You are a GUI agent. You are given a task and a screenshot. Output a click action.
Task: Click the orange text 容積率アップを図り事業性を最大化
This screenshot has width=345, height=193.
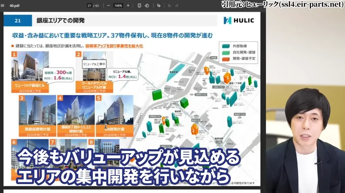[114, 46]
